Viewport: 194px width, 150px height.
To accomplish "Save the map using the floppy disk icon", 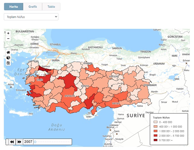I will tap(8, 63).
